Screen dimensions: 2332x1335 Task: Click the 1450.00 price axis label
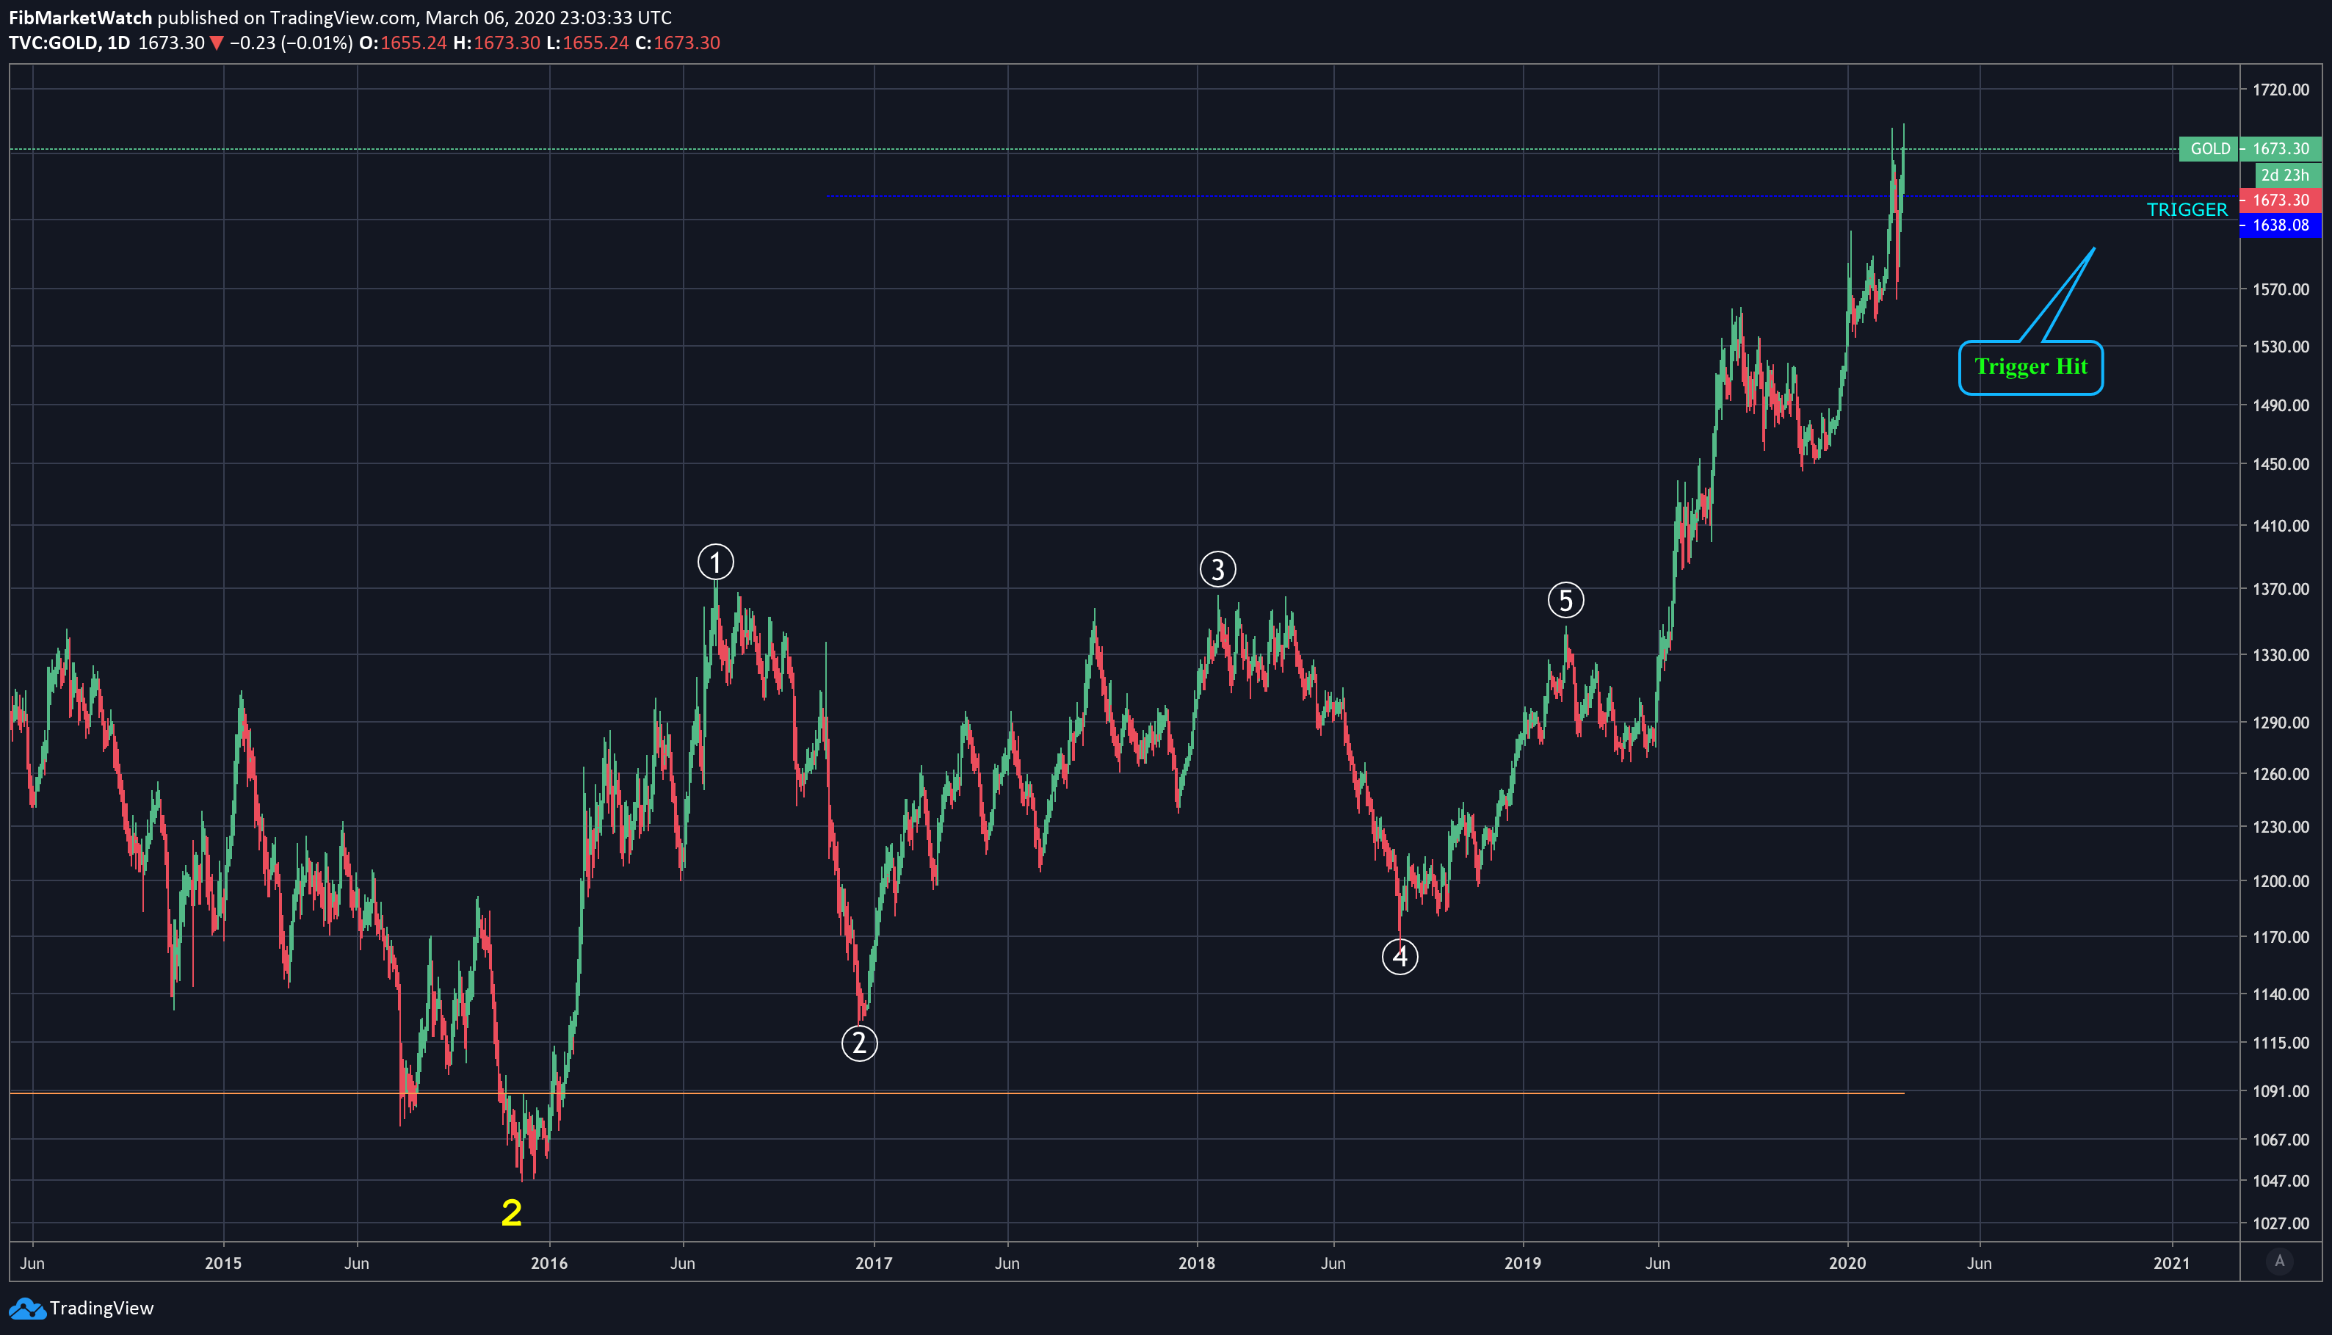coord(2281,464)
